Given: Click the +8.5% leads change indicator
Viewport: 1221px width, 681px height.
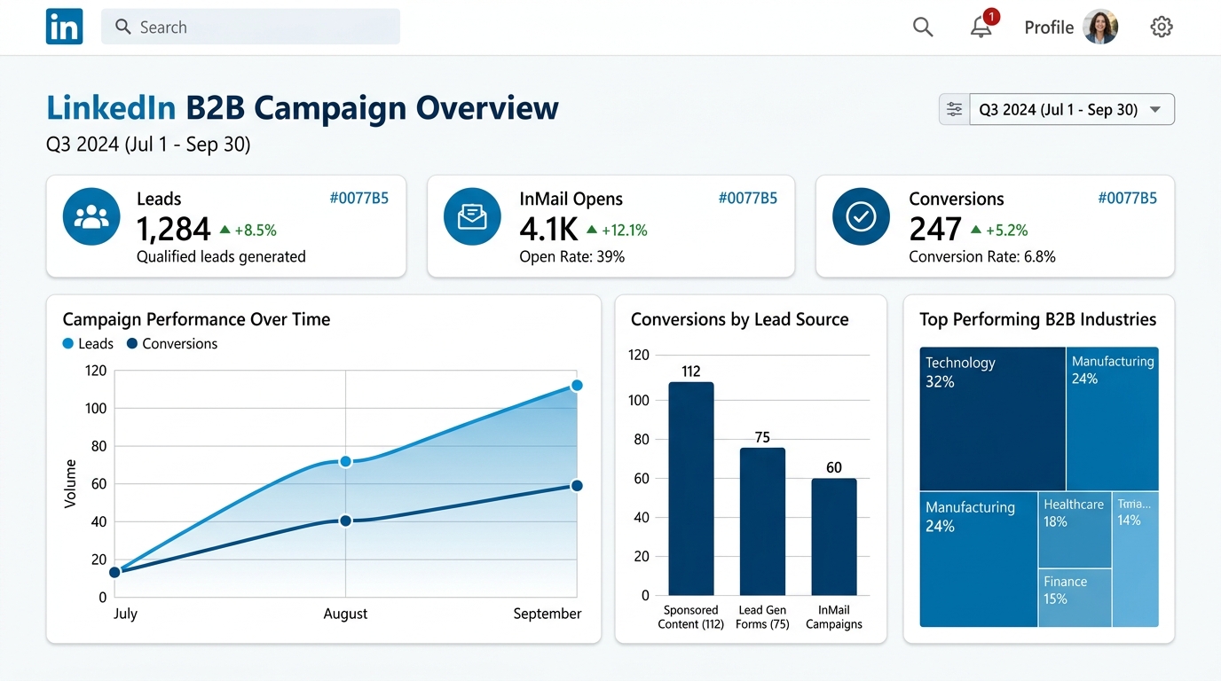Looking at the screenshot, I should 248,231.
